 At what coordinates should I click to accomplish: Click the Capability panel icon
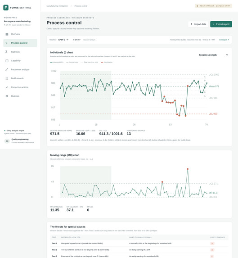click(7, 61)
